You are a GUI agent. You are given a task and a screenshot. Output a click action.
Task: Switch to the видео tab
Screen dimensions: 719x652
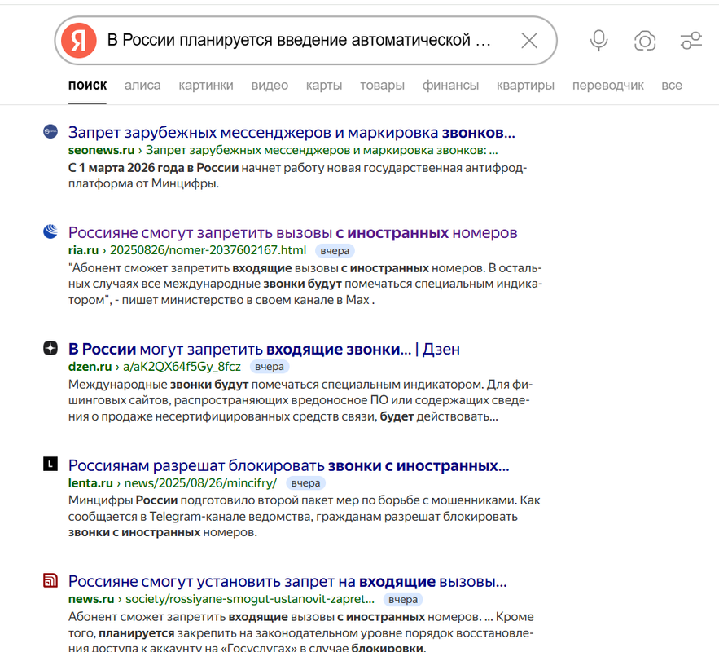(270, 86)
